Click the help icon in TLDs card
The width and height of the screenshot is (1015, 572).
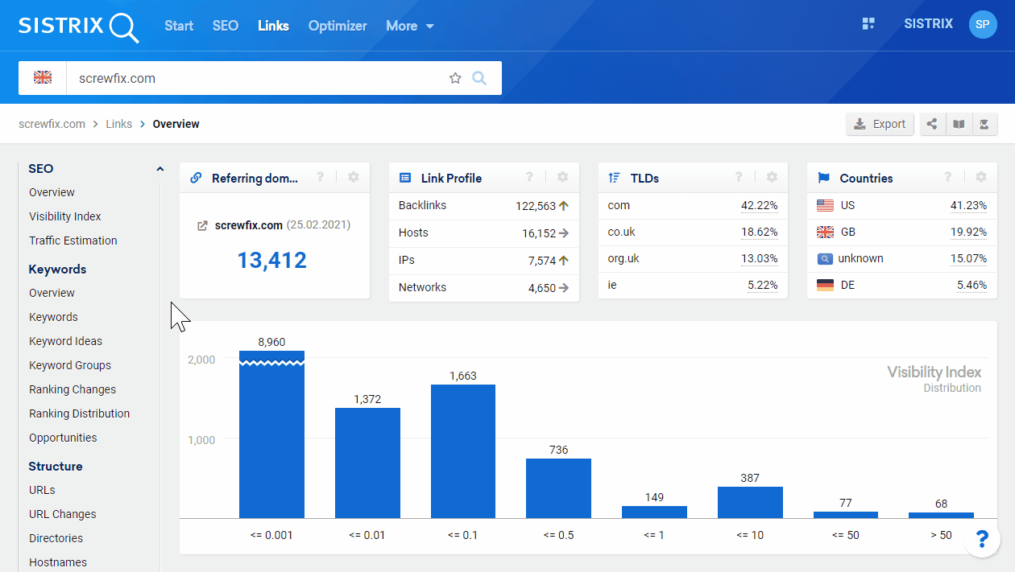(739, 178)
